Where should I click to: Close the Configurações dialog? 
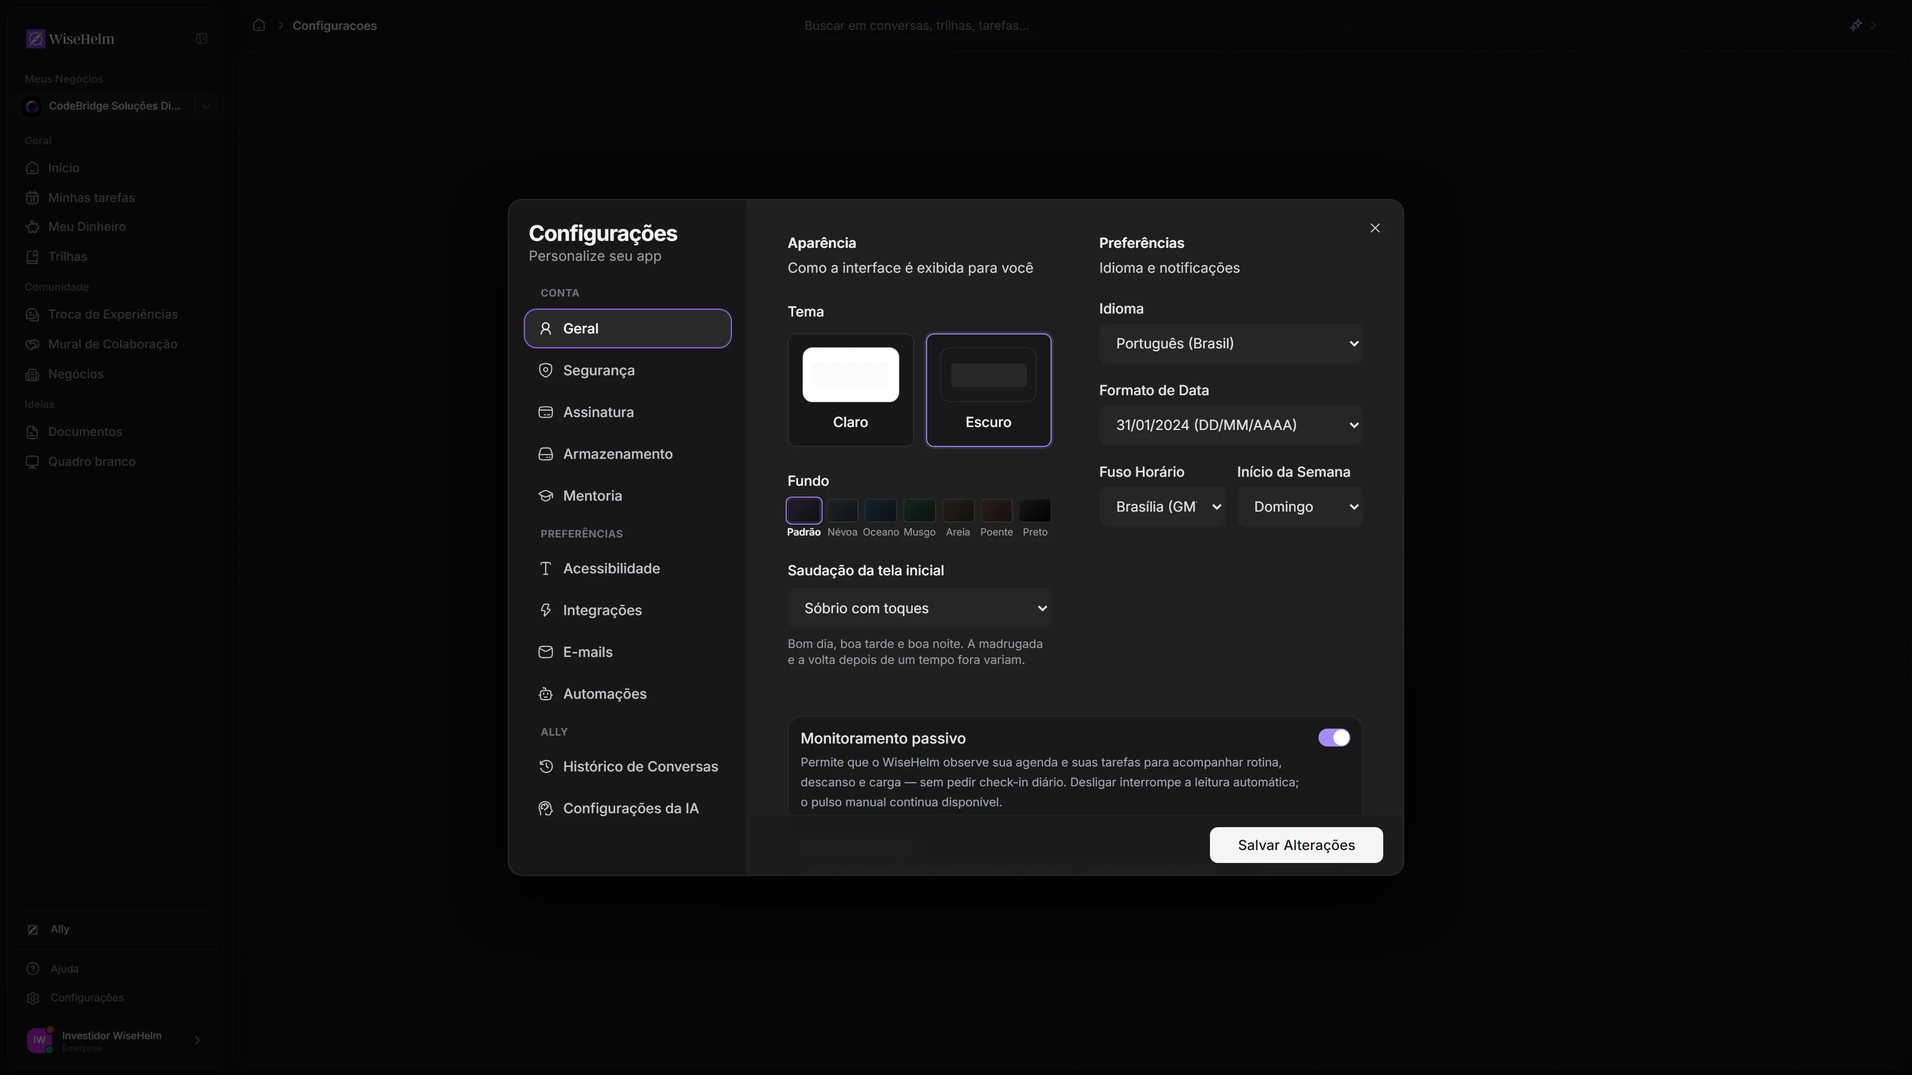click(x=1375, y=228)
